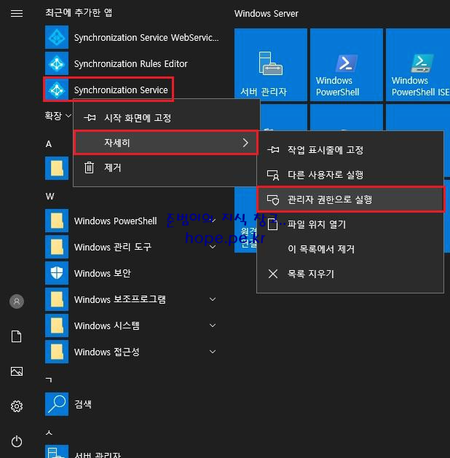Click the Windows Server group title
This screenshot has height=458, width=450.
pyautogui.click(x=266, y=13)
